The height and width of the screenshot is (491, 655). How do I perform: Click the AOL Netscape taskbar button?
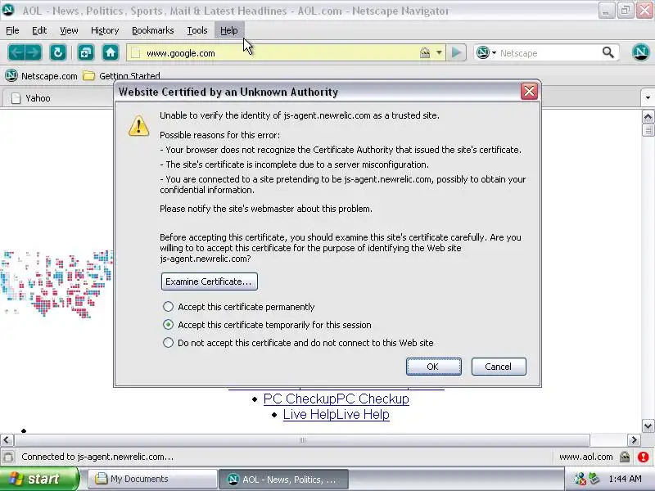282,480
